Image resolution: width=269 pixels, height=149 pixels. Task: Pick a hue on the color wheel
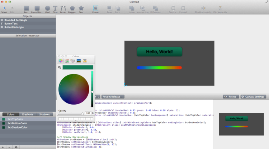(74, 89)
